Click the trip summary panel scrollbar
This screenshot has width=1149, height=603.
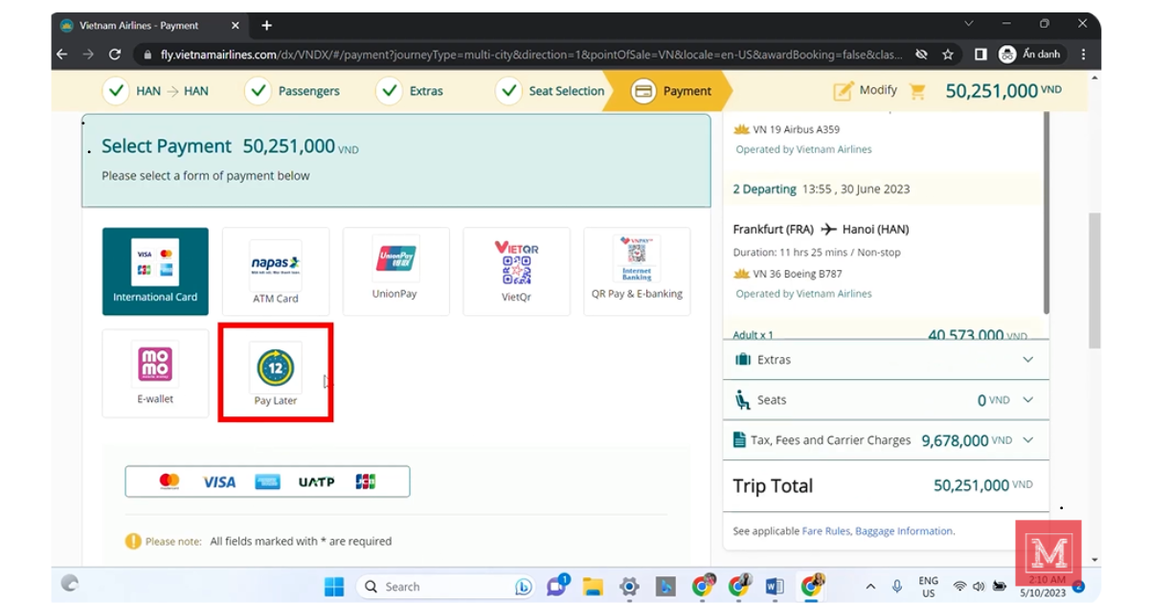[1047, 212]
